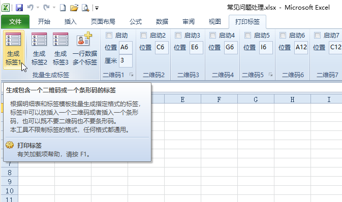
Task: Select row 8 header
Action: pos(10,173)
